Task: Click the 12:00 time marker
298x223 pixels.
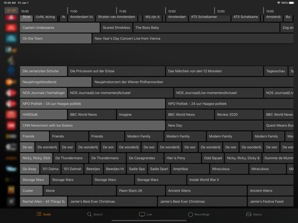Action: pos(172,11)
